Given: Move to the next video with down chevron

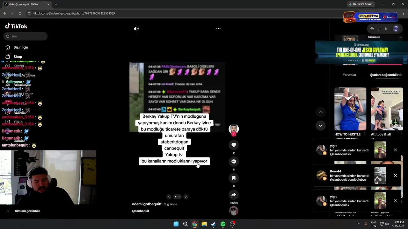Looking at the screenshot, I should click(321, 126).
